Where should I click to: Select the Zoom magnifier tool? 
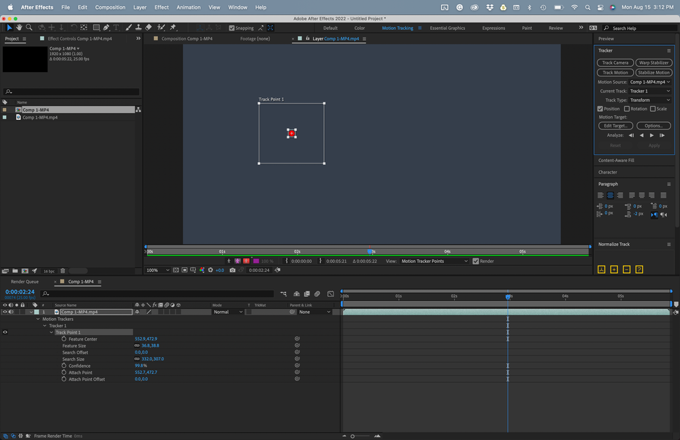[29, 28]
